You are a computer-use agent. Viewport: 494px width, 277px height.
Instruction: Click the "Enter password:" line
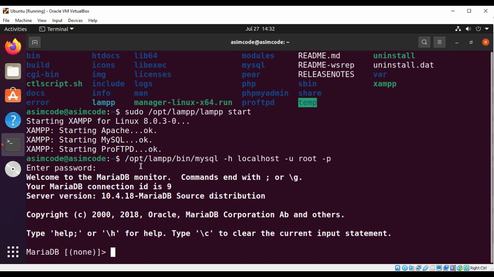(x=61, y=168)
